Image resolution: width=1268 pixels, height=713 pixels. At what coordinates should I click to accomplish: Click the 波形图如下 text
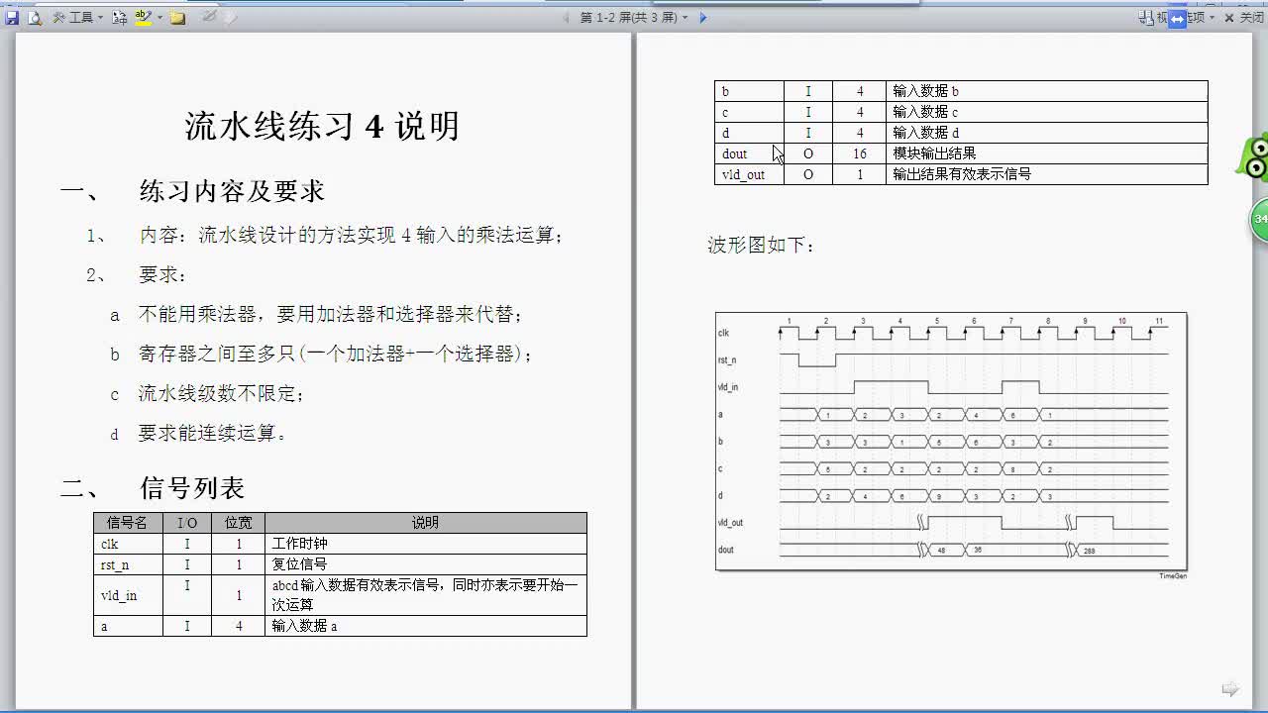coord(761,245)
